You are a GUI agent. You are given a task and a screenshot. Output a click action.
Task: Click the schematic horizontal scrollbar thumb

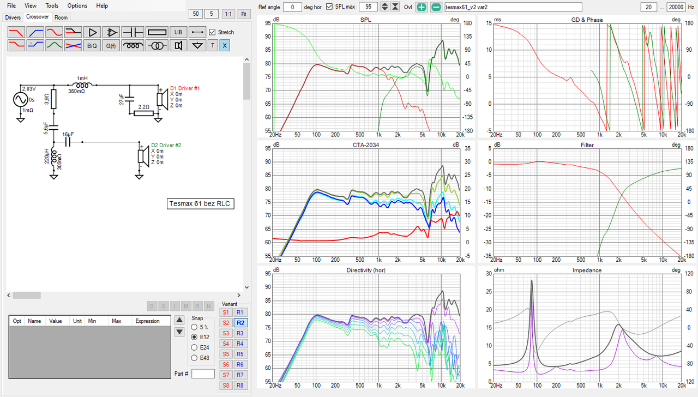click(27, 295)
